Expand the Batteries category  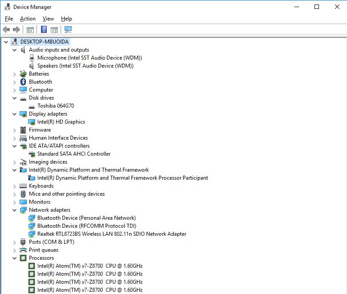pos(15,74)
